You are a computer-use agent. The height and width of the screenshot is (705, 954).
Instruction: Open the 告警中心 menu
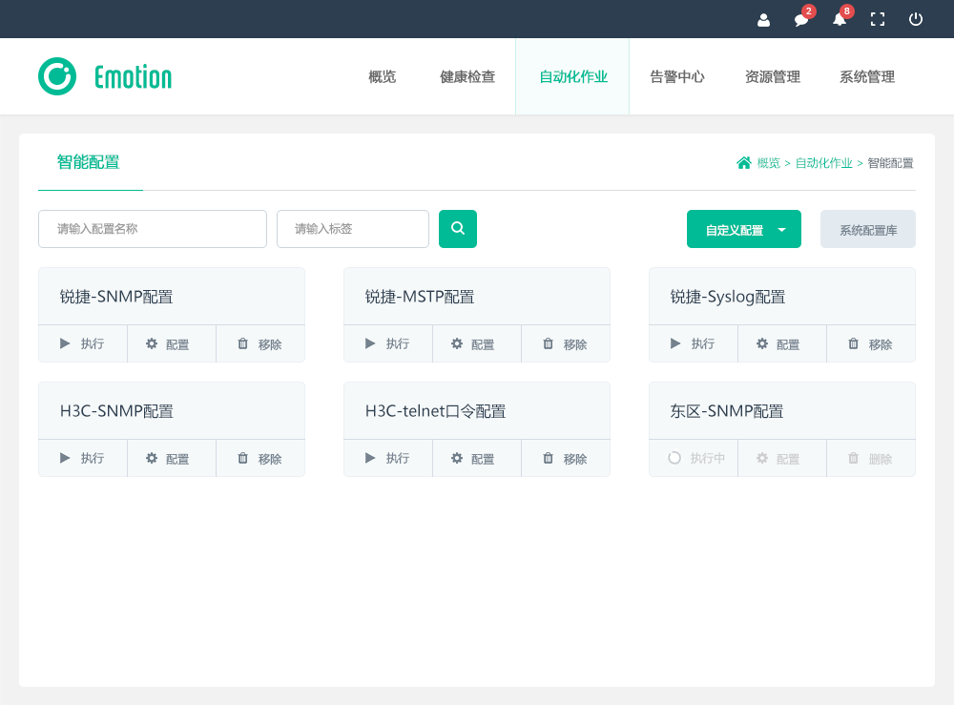[x=677, y=77]
